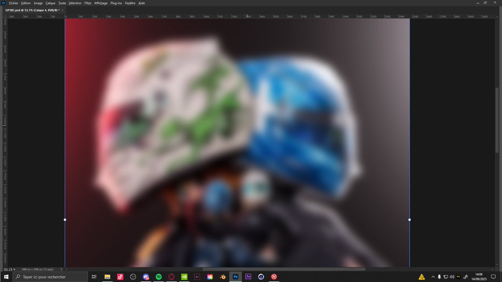Open NVIDIA app from the taskbar

click(184, 277)
